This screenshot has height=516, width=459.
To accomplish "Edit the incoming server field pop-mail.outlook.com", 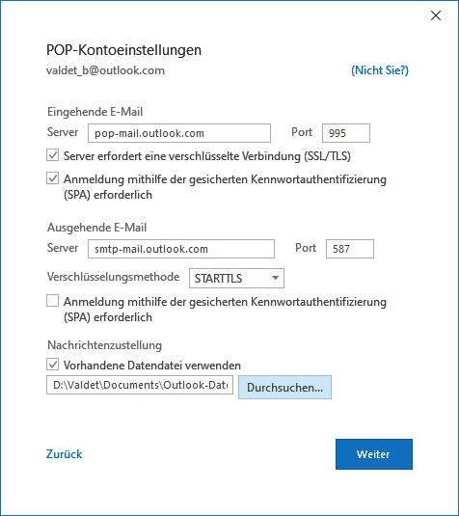I will click(x=179, y=133).
